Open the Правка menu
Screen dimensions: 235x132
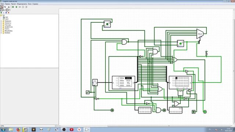7,4
